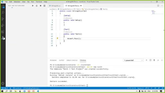165x93 pixels.
Task: Click the 0 references CodeLens above Test1()
Action: click(68, 32)
